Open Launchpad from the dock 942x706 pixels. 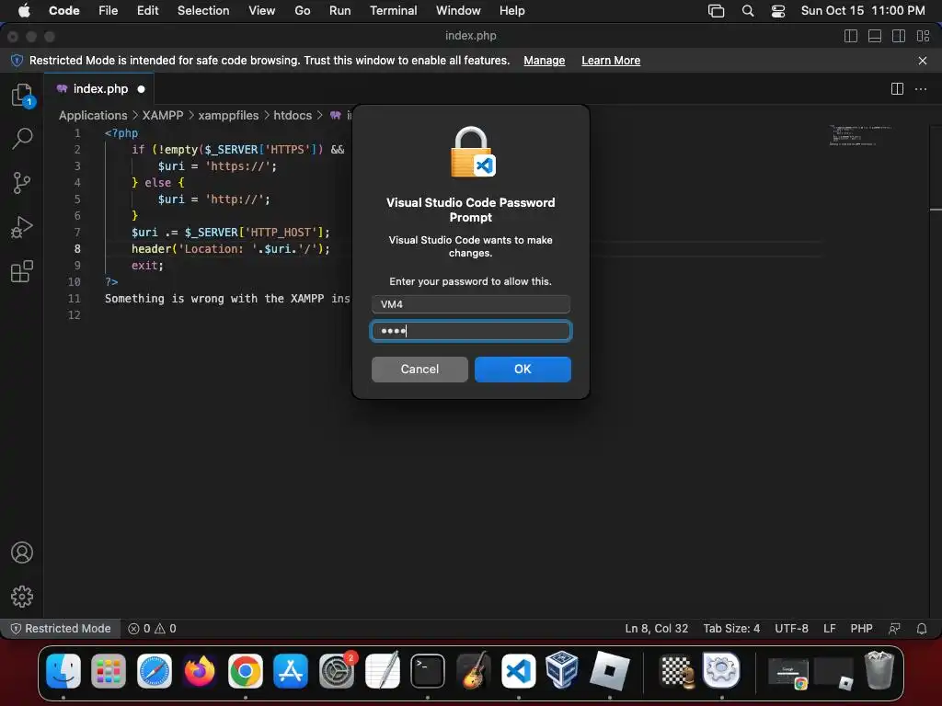pyautogui.click(x=109, y=670)
